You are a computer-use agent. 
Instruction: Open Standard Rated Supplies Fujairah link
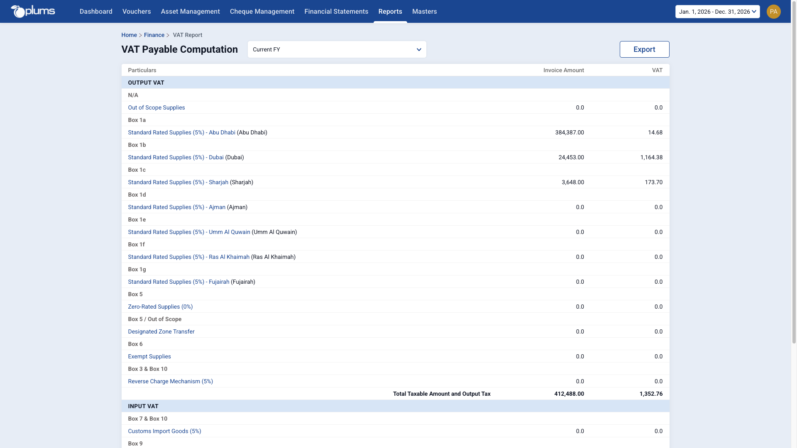click(x=178, y=282)
